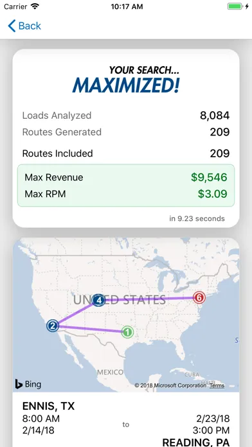This screenshot has width=252, height=447.
Task: Tap the purple route line between stops 4 and 6
Action: tap(149, 299)
